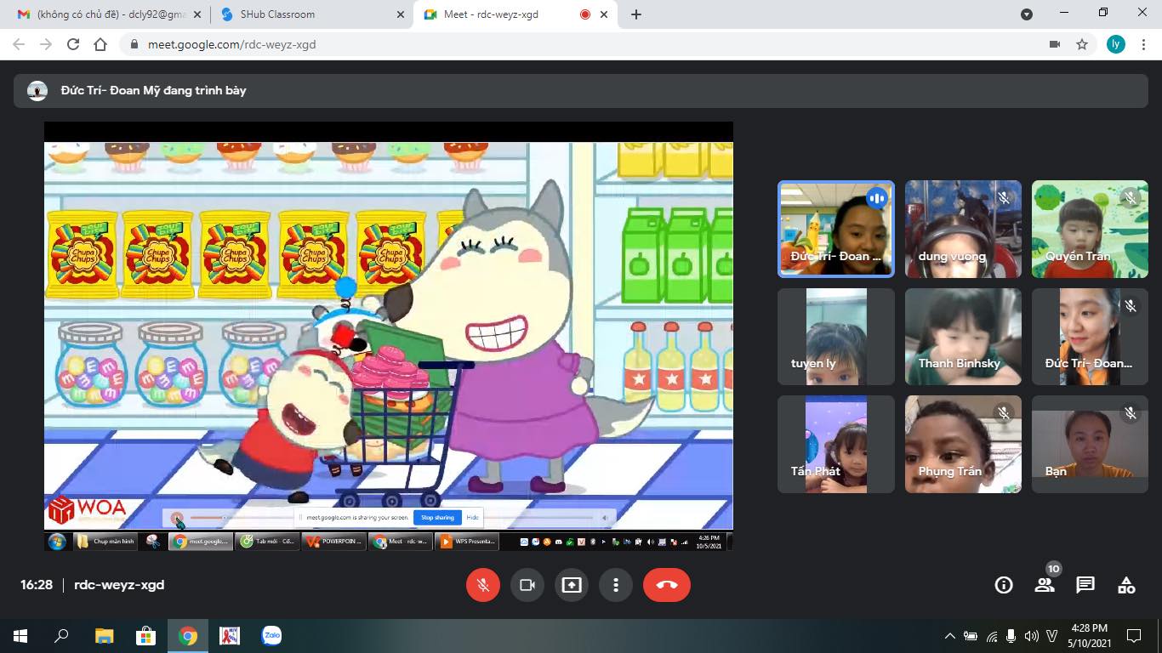Click the meeting code rdc-weyz-xgd
The width and height of the screenshot is (1162, 653).
coord(119,585)
